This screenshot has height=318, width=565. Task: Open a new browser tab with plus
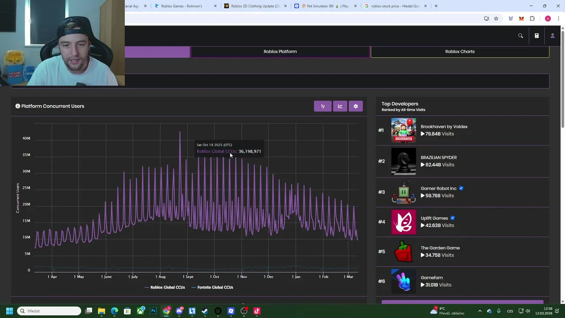(436, 6)
